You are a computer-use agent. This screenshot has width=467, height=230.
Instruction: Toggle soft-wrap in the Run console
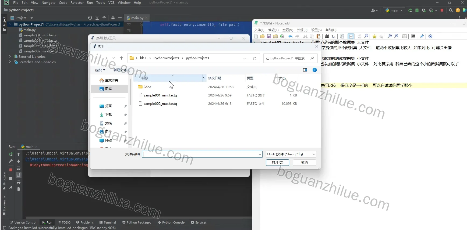click(19, 168)
